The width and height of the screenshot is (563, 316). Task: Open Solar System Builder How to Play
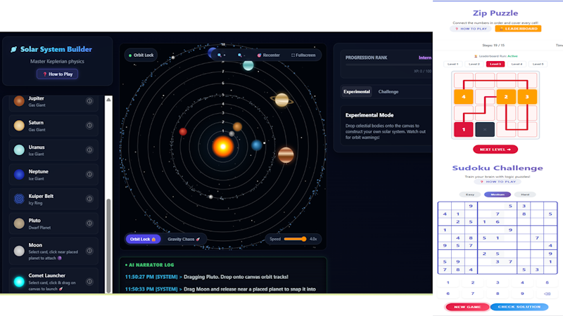click(x=58, y=74)
